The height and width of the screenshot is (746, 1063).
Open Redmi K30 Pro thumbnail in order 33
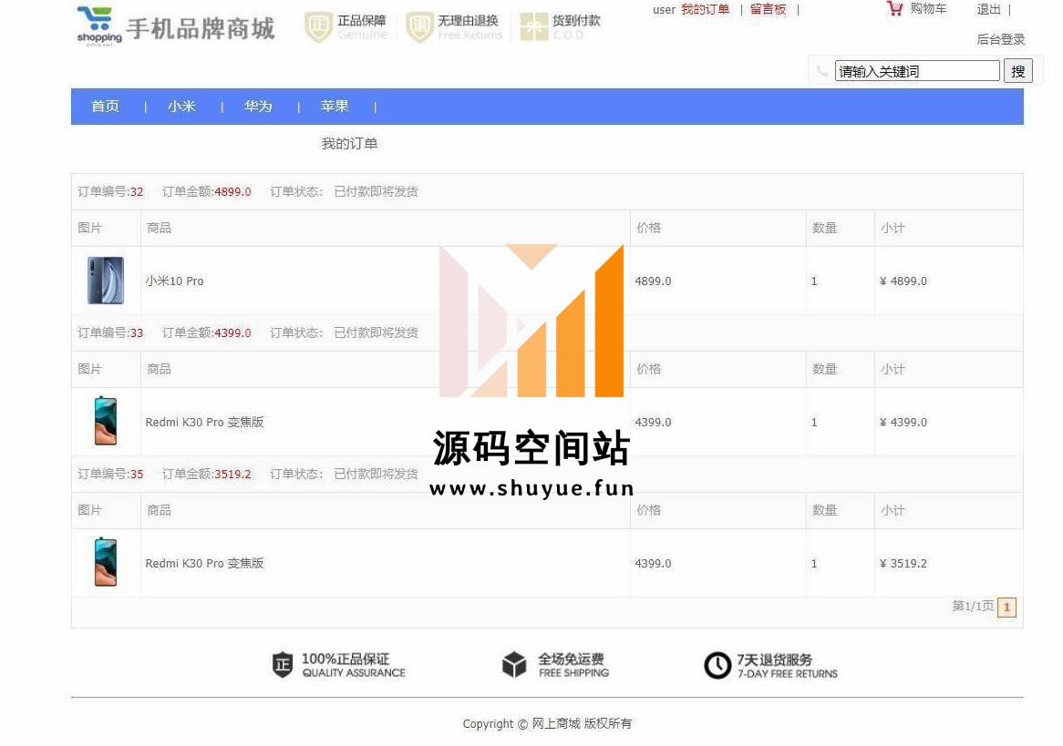pyautogui.click(x=106, y=422)
